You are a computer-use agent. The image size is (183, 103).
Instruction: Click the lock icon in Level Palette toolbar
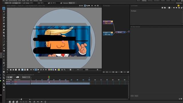[182, 8]
